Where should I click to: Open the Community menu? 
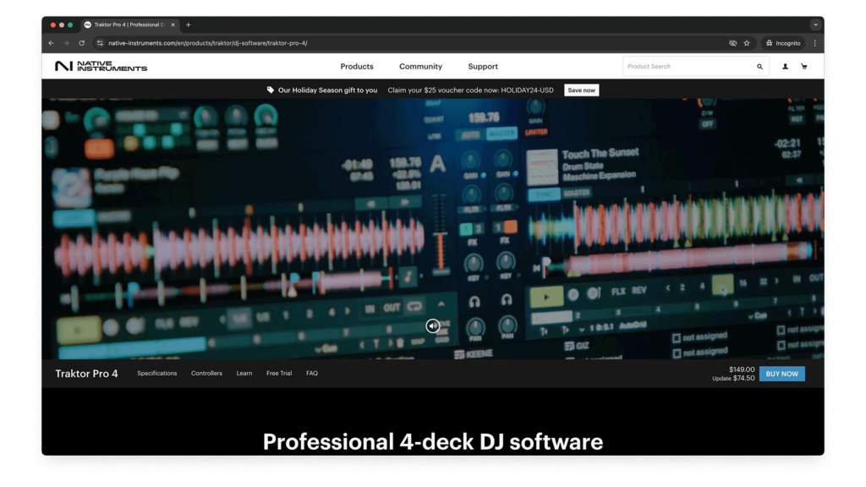pyautogui.click(x=420, y=66)
